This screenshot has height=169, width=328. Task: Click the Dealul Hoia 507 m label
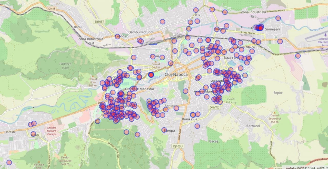(x=93, y=82)
